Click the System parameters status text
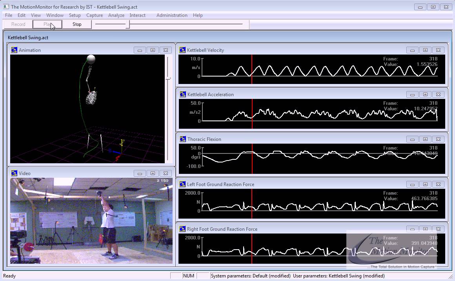 pos(251,276)
